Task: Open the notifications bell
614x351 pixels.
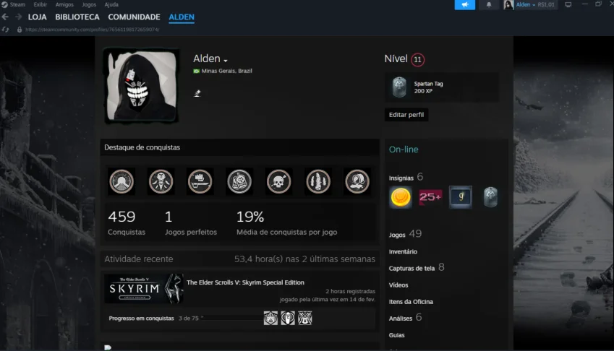Action: click(489, 4)
